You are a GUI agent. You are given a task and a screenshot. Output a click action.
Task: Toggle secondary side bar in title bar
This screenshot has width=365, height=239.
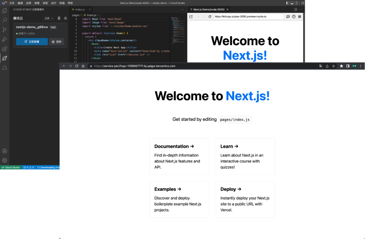(296, 3)
